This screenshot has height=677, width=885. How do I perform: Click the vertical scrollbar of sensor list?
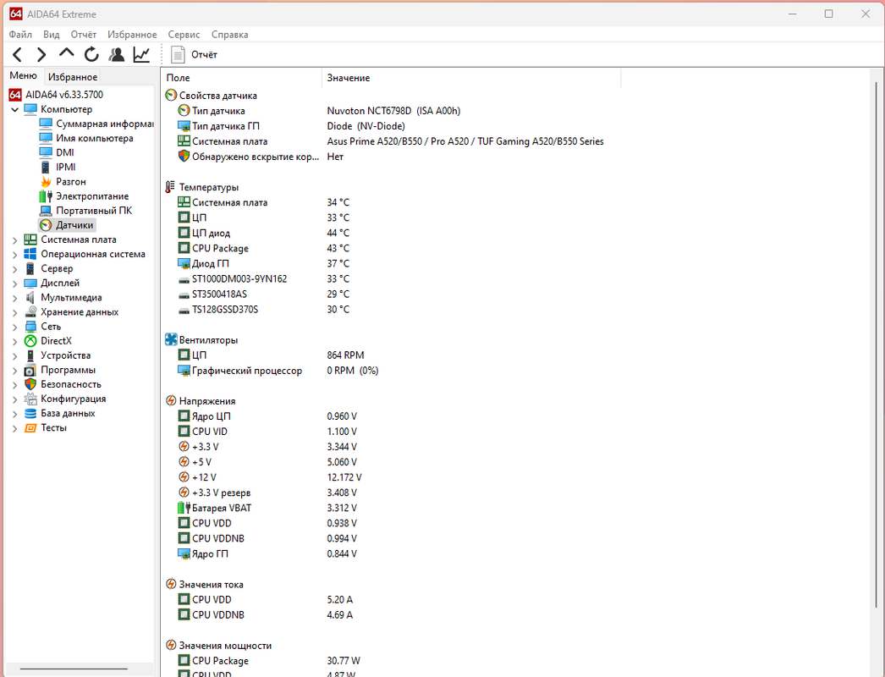[876, 344]
